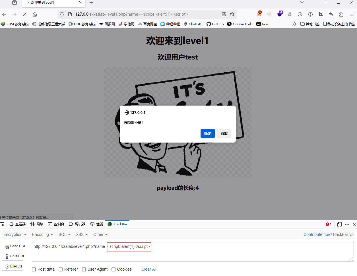Switch to the 控制台 devtools tab
This screenshot has width=357, height=276.
(56, 224)
